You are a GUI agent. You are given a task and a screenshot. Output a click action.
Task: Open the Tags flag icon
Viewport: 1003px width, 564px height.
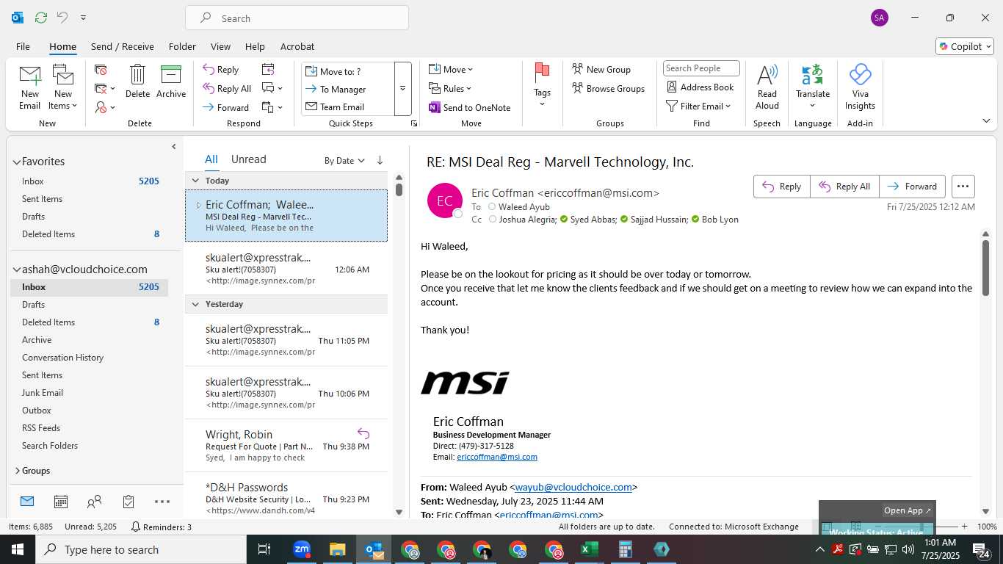[x=542, y=84]
